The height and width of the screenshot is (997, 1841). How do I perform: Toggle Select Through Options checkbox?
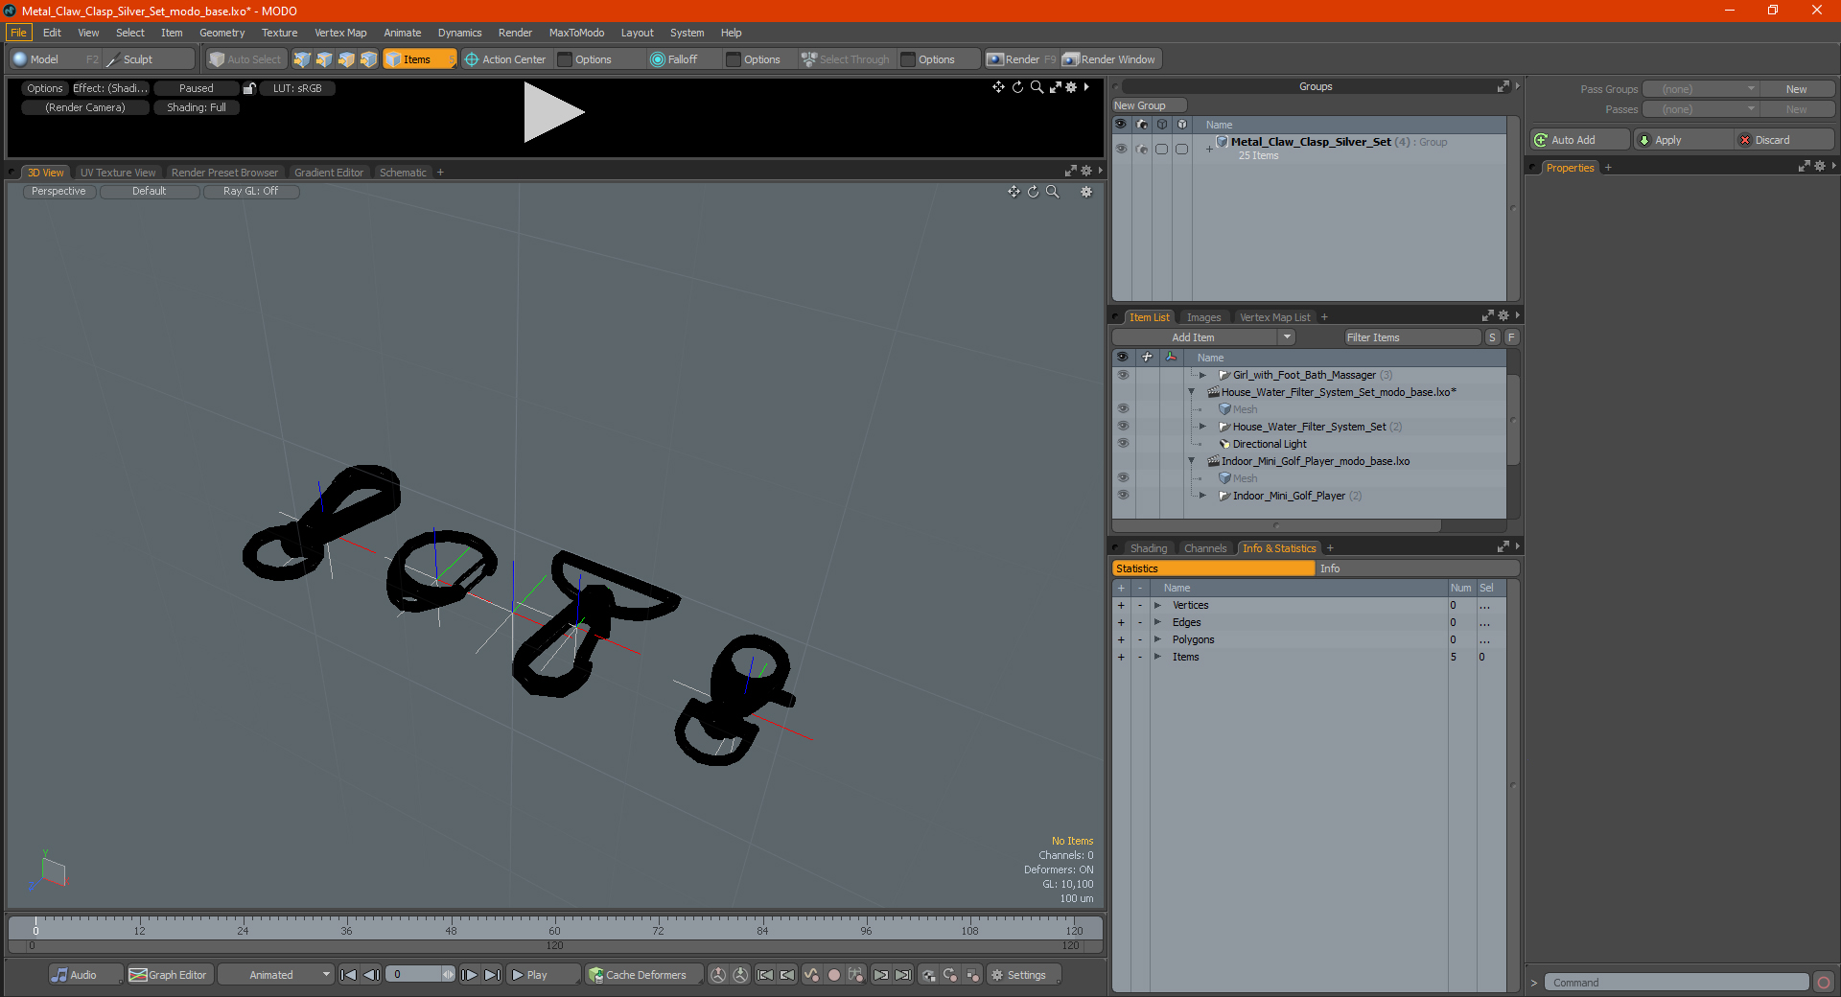908,59
